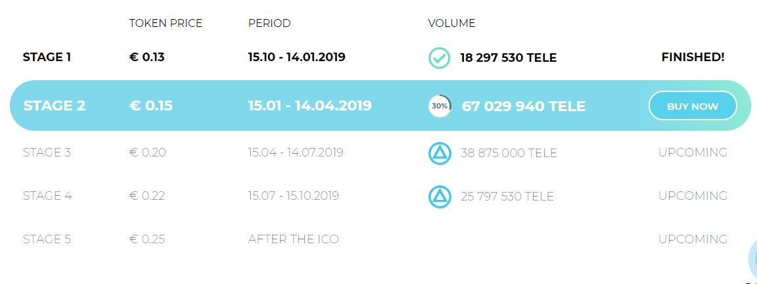Open the chat widget bubble at screen edge
Image resolution: width=757 pixels, height=284 pixels.
[x=752, y=260]
